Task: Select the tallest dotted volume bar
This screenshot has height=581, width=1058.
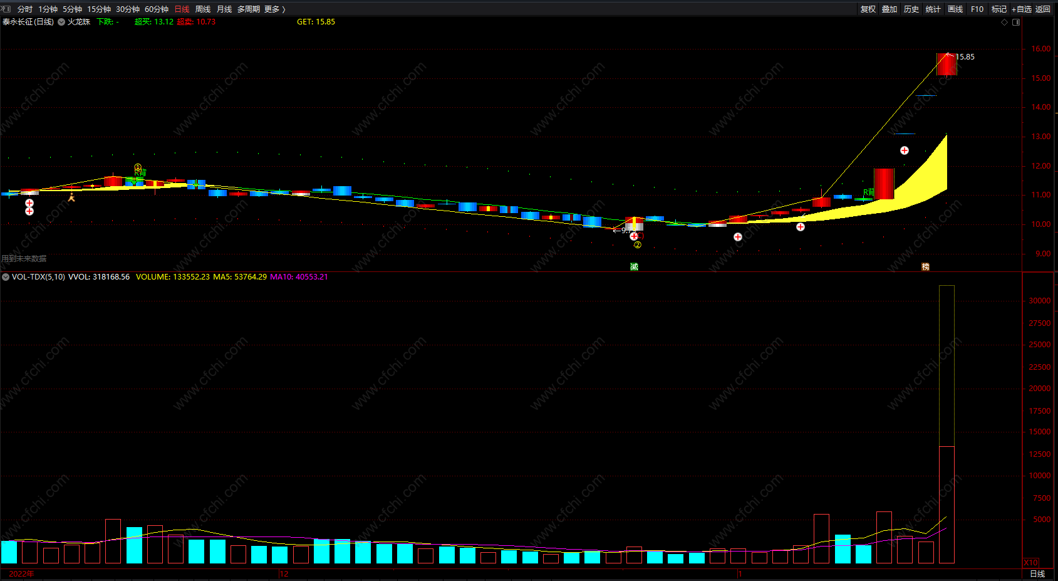Action: pyautogui.click(x=946, y=424)
